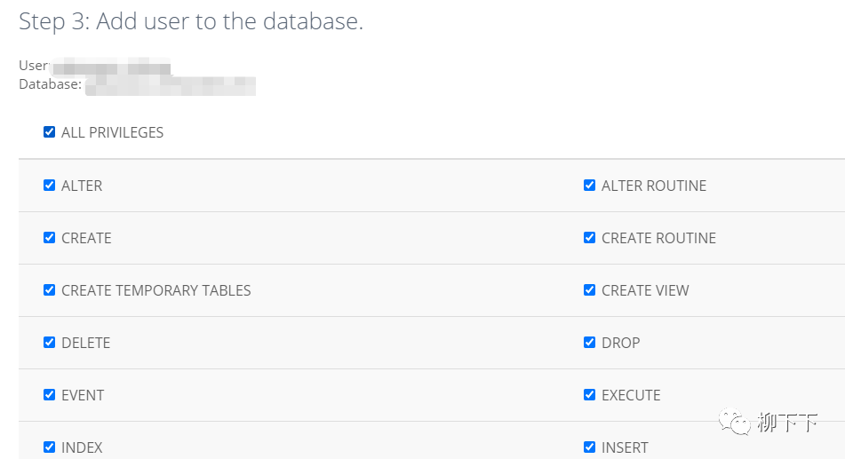Click the 'CREATE TEMPORARY TABLES' text label
The image size is (845, 459).
tap(156, 290)
